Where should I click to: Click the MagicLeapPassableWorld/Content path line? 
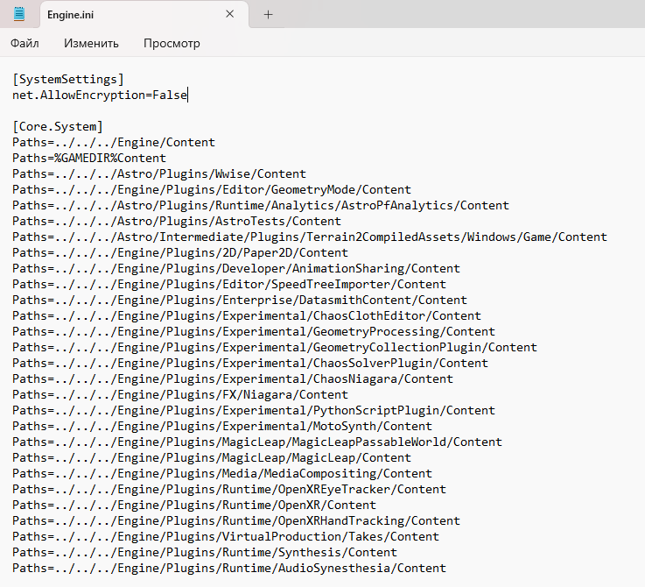pyautogui.click(x=257, y=442)
